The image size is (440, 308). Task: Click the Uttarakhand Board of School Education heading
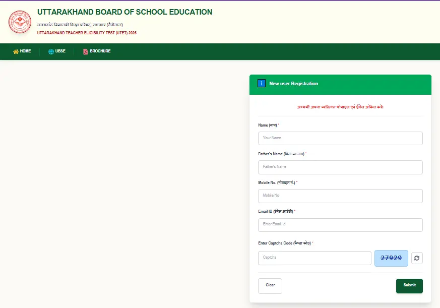click(124, 12)
